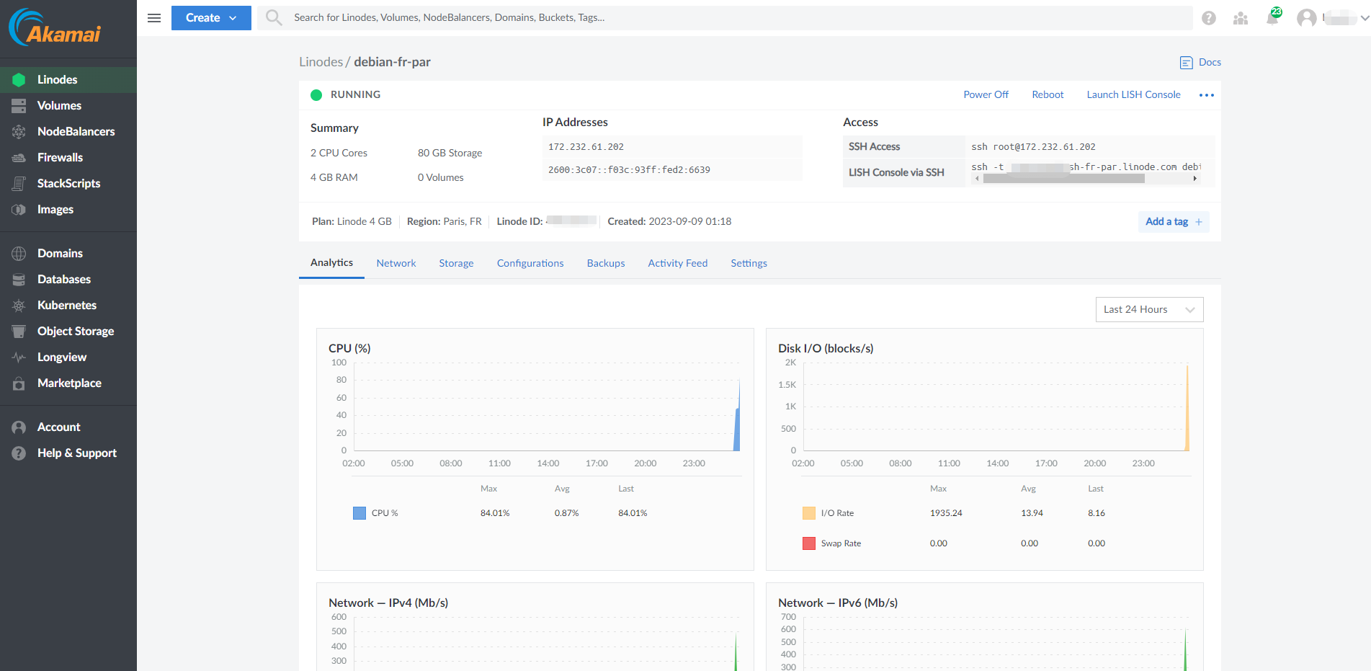Image resolution: width=1371 pixels, height=671 pixels.
Task: Click the Kubernetes wheel icon
Action: (19, 305)
